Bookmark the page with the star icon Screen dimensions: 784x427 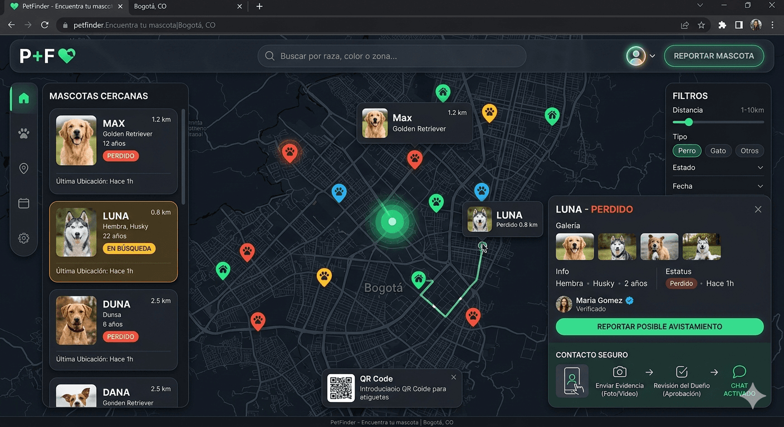[702, 25]
